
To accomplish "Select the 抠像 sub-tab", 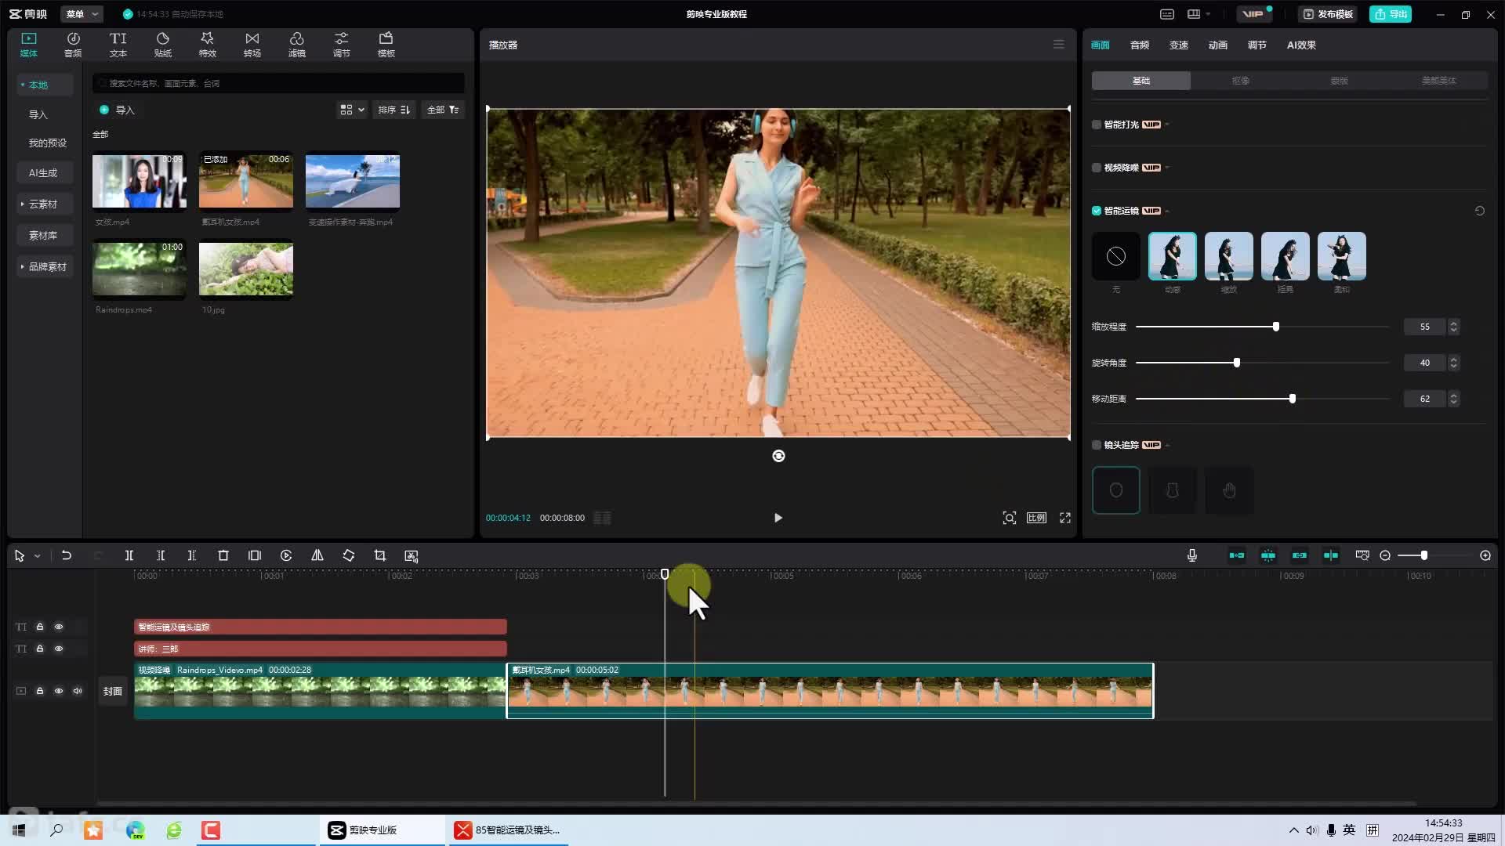I will pos(1240,81).
